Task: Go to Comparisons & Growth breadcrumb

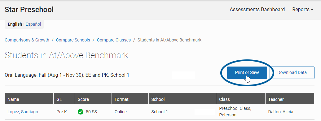Action: [x=27, y=40]
